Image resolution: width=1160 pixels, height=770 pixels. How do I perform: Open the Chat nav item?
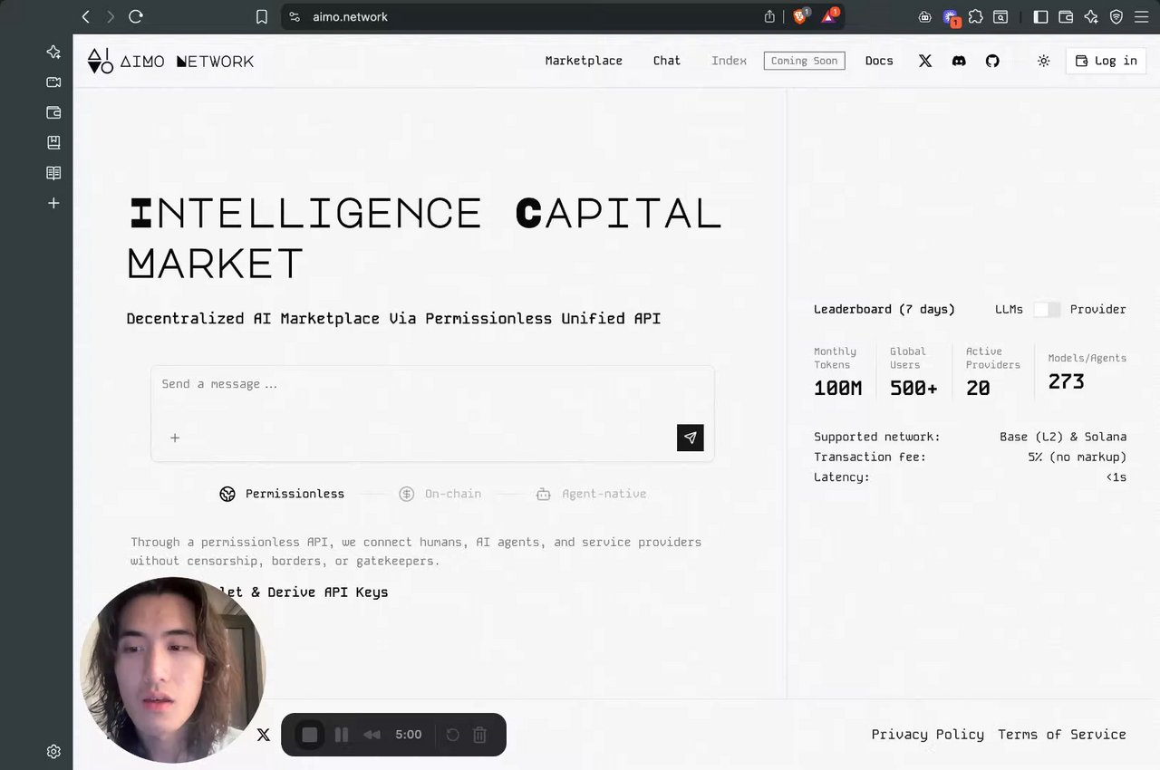667,61
